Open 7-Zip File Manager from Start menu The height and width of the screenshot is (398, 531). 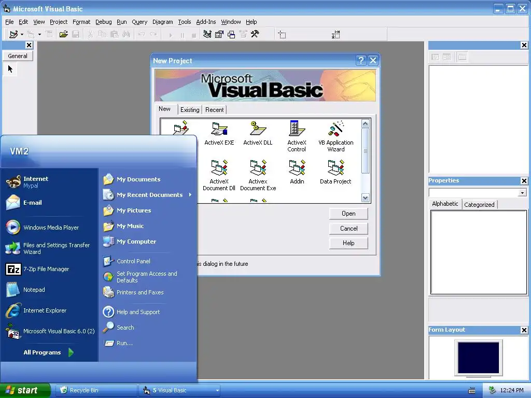coord(46,269)
